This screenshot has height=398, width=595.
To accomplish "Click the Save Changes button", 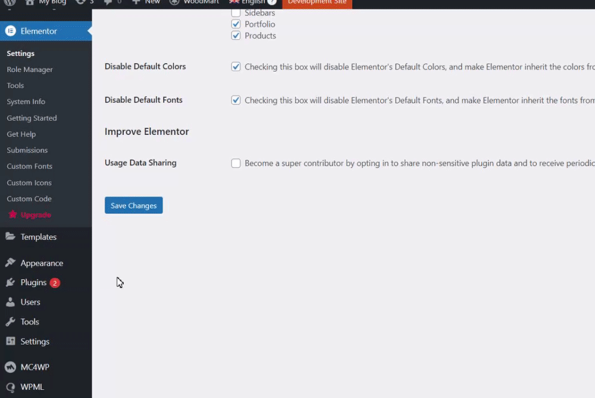I will pyautogui.click(x=133, y=206).
